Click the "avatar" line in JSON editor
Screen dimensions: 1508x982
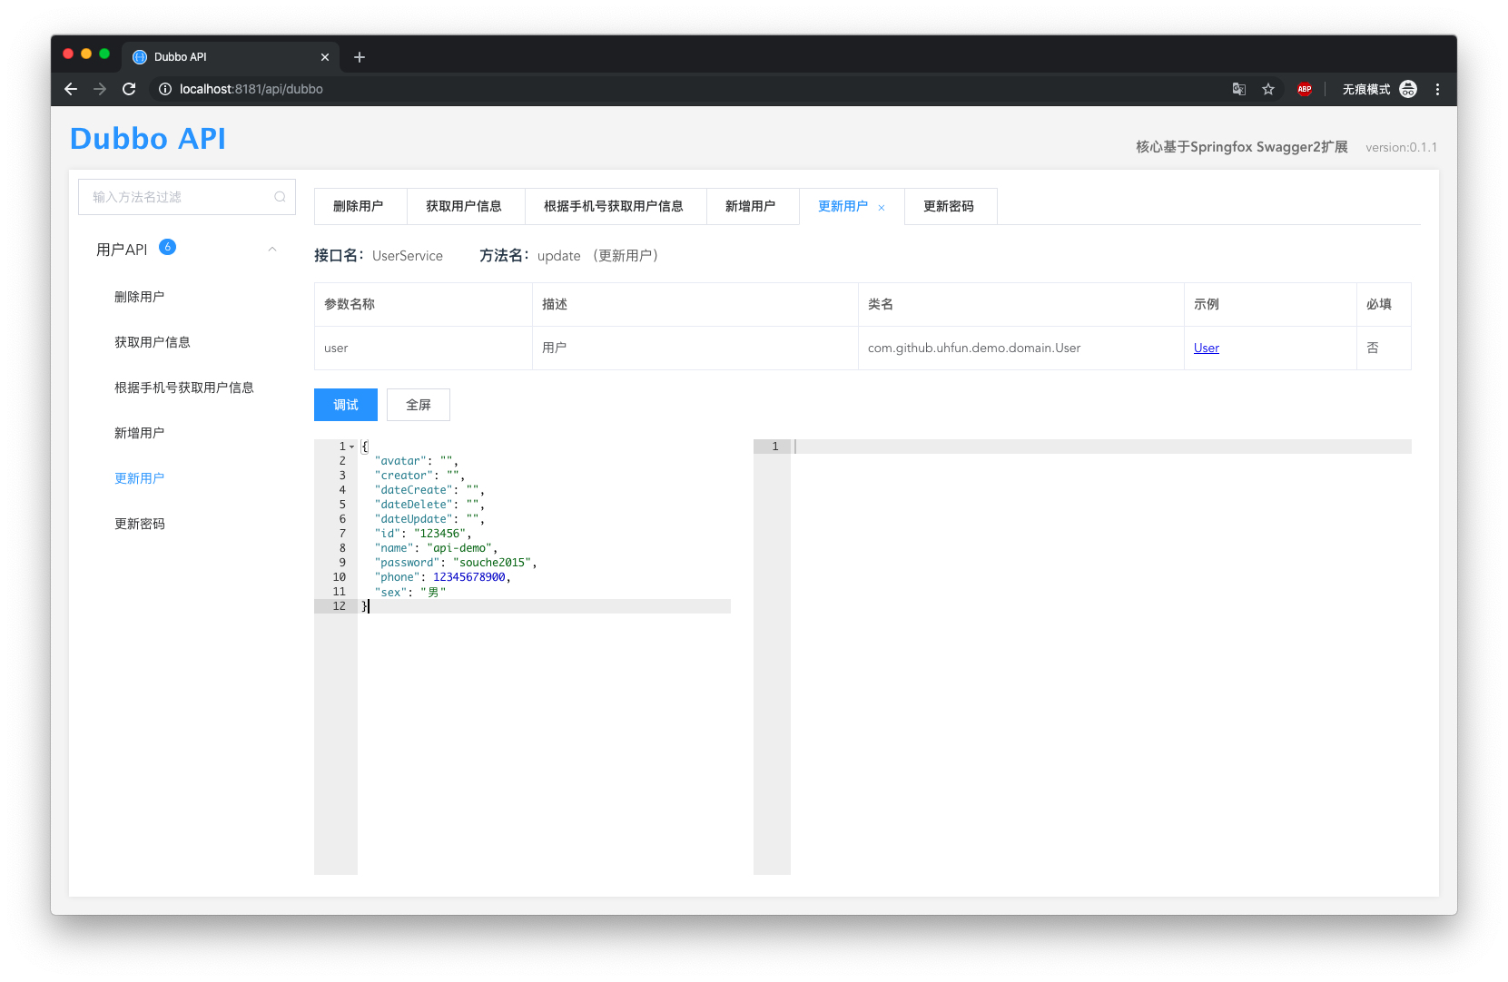pyautogui.click(x=416, y=461)
